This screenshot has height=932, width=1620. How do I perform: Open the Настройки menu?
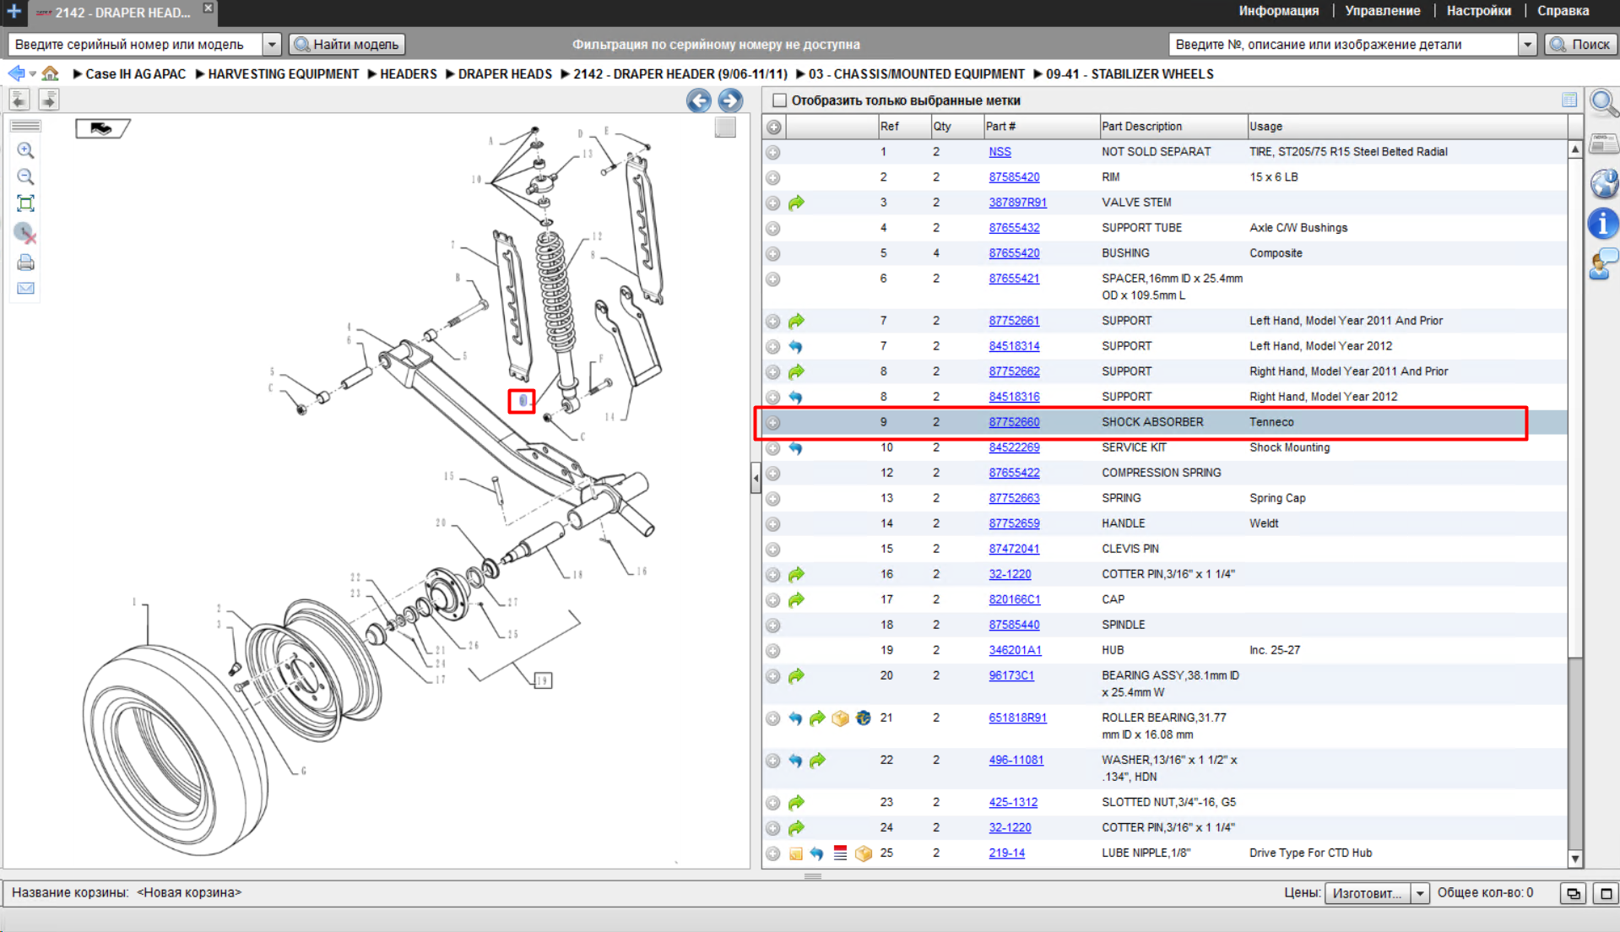(x=1478, y=11)
